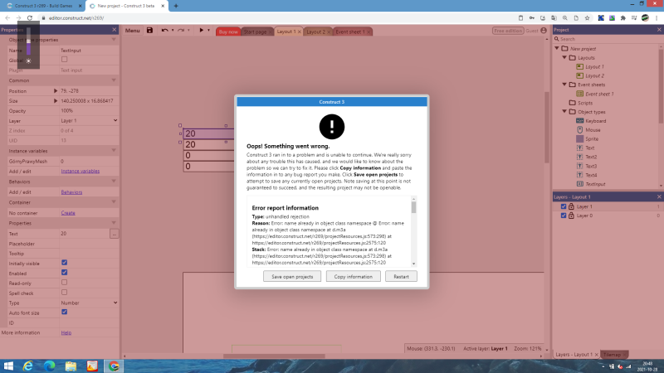Image resolution: width=664 pixels, height=373 pixels.
Task: Toggle the Read-only checkbox
Action: pyautogui.click(x=65, y=283)
